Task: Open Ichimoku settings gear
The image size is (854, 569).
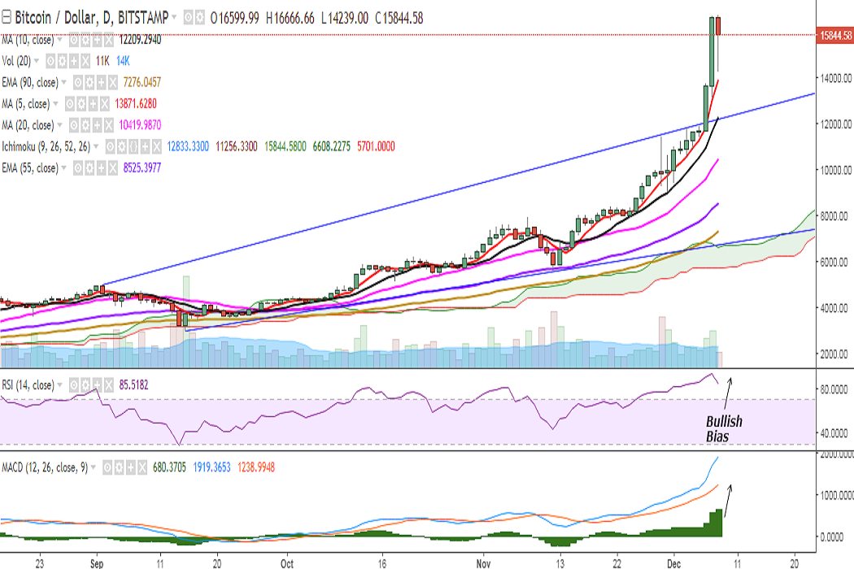Action: [x=121, y=146]
